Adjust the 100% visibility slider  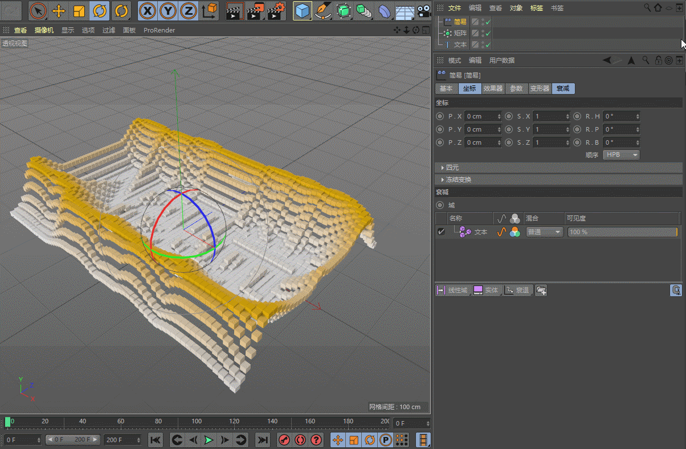pyautogui.click(x=623, y=232)
